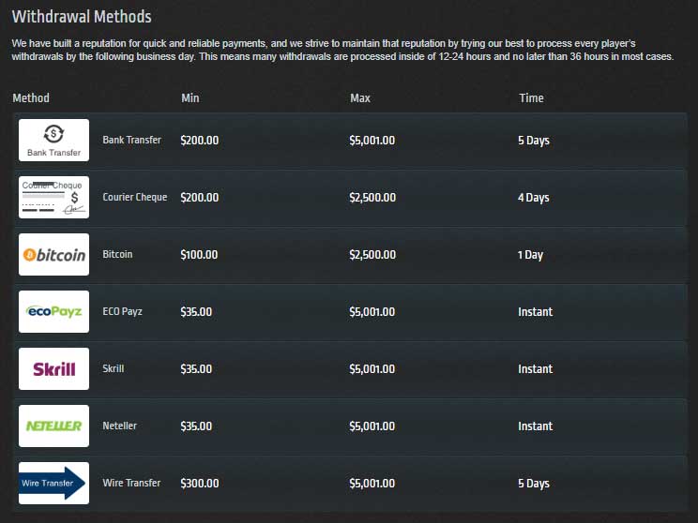Select the Skrill logo icon
Viewport: 698px width, 523px height.
coord(53,369)
